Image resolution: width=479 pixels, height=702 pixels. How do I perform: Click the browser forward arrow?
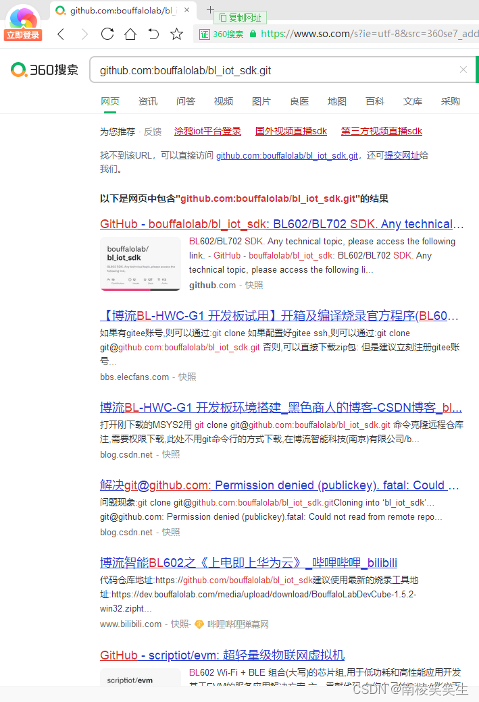pyautogui.click(x=84, y=34)
